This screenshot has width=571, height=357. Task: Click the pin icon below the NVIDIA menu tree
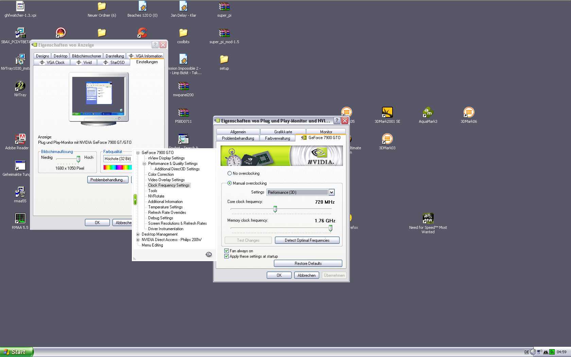209,254
